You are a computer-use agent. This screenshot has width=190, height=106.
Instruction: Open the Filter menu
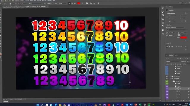[31, 1]
